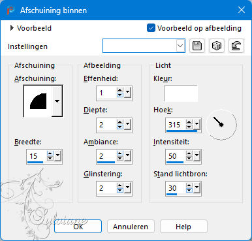Click the Help button
Image resolution: width=252 pixels, height=241 pixels.
click(x=183, y=227)
